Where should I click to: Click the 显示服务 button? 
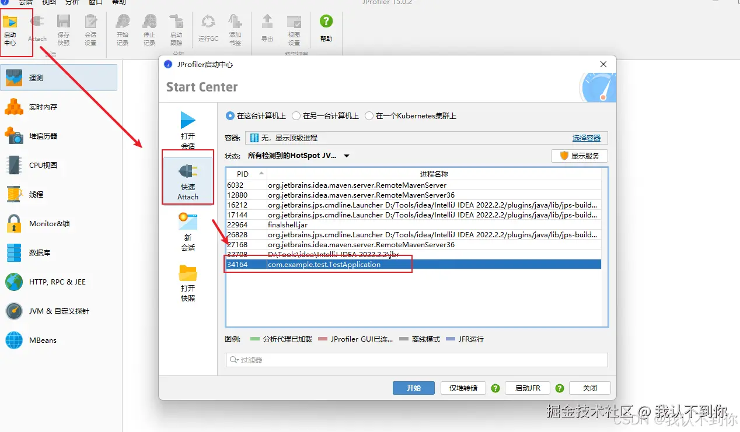point(580,156)
